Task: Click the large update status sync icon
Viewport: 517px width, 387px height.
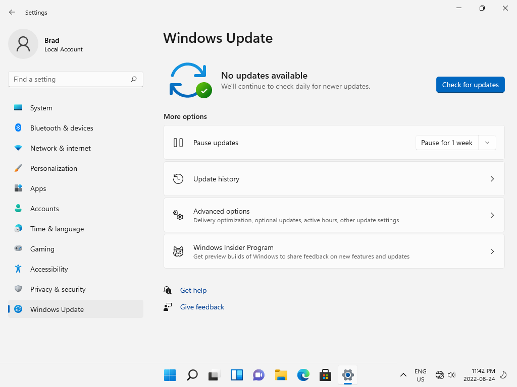Action: 190,80
